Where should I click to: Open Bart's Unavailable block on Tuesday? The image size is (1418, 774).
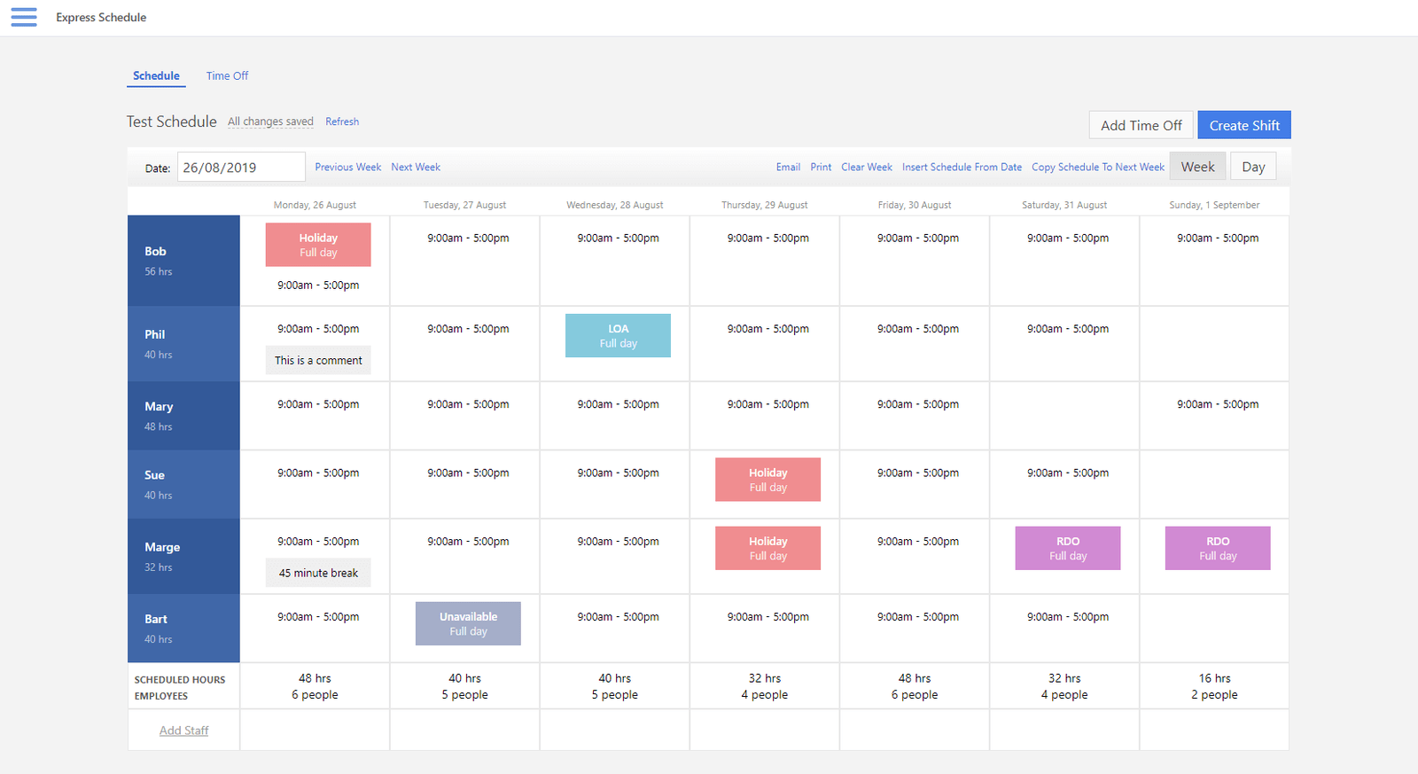click(x=468, y=623)
